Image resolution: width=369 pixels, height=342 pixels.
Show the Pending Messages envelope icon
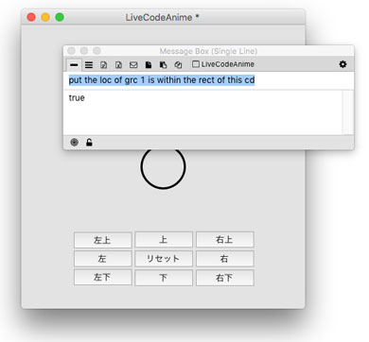[x=133, y=65]
